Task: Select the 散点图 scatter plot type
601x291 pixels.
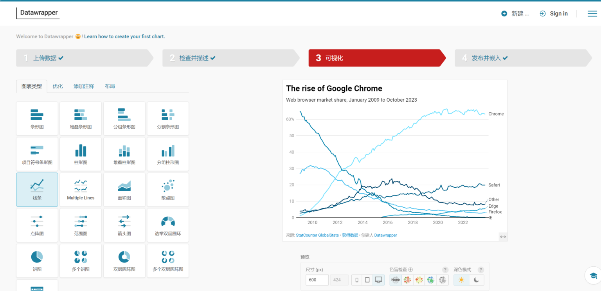Action: 168,190
